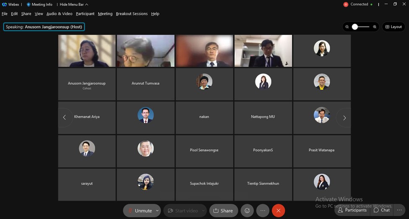Viewport: 409px width, 219px height.
Task: Open the Layout options
Action: [x=393, y=27]
